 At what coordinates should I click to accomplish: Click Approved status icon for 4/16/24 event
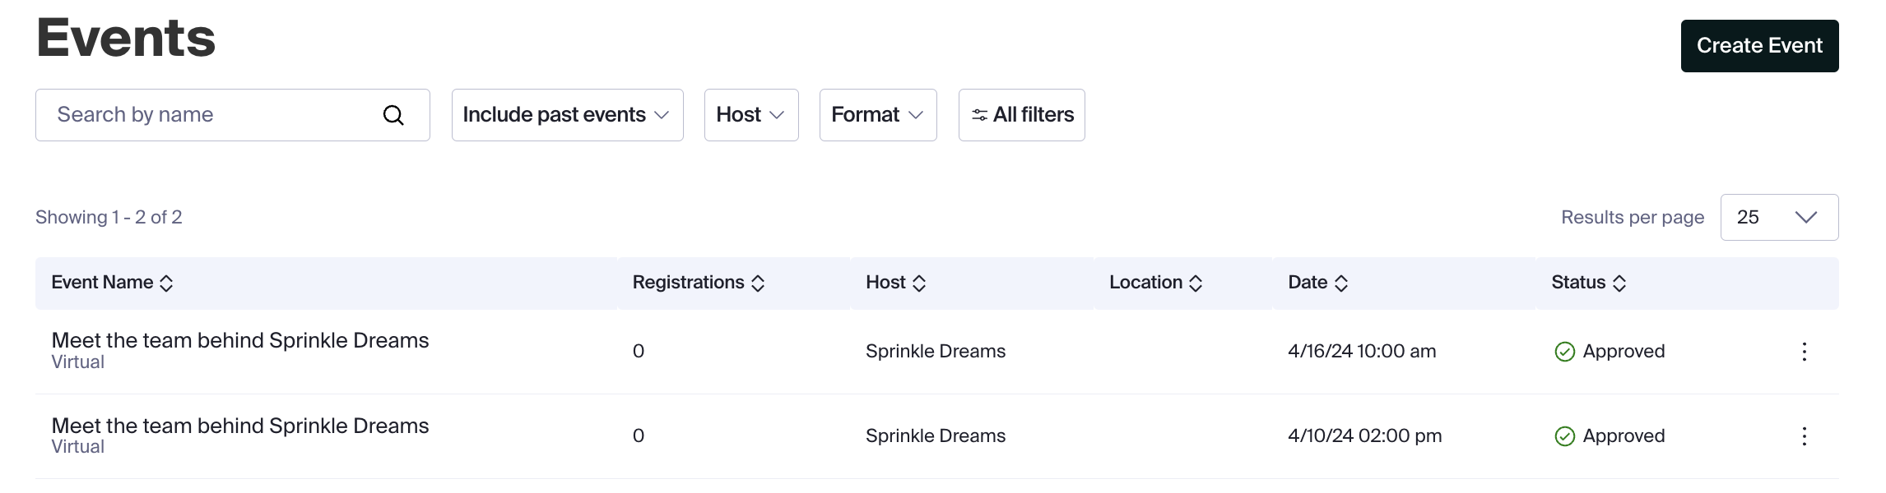tap(1564, 352)
